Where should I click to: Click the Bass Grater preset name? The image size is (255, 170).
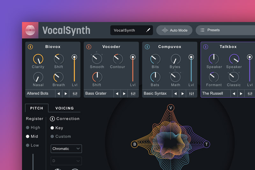click(x=96, y=93)
